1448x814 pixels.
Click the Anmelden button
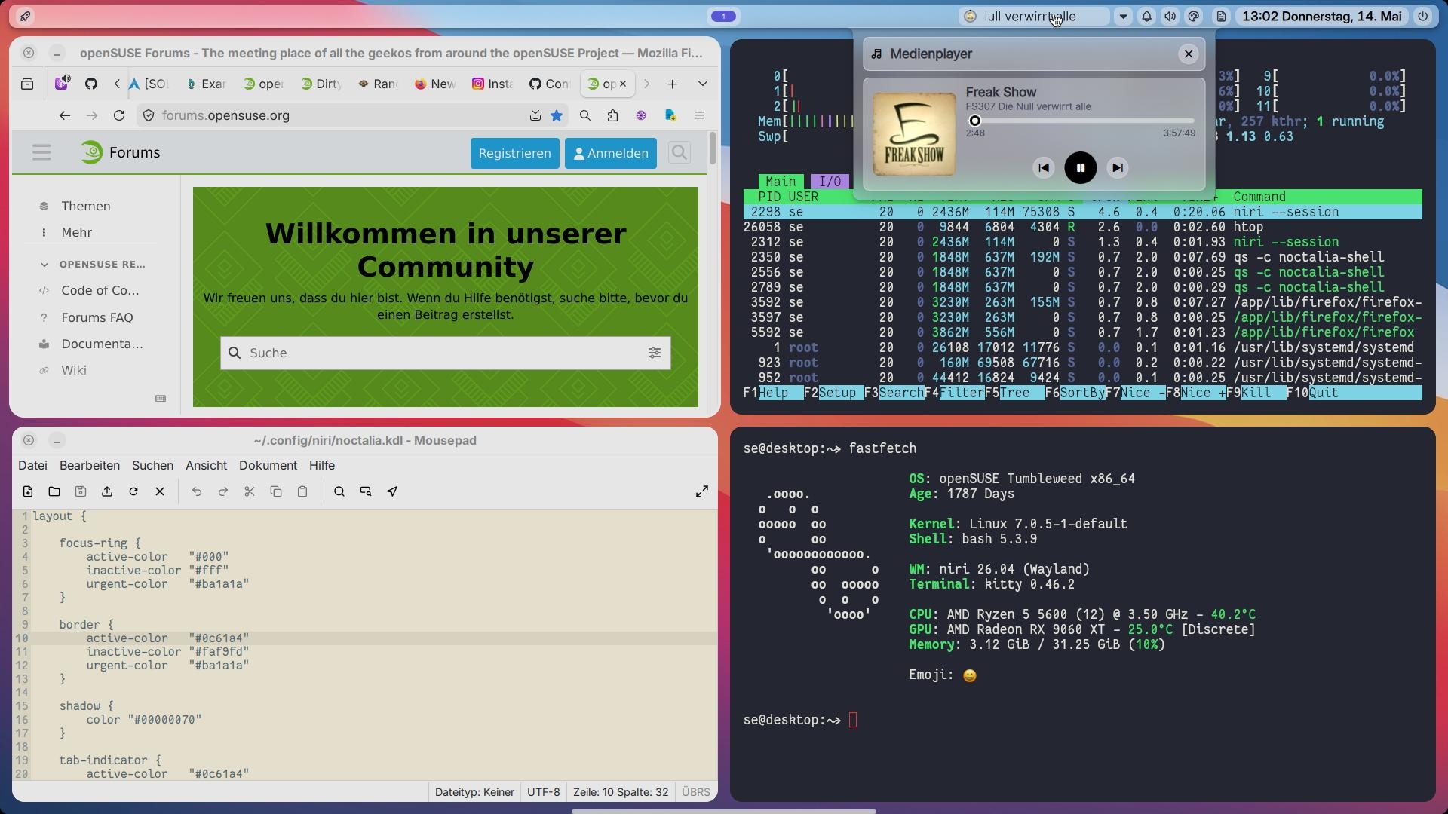click(x=610, y=153)
